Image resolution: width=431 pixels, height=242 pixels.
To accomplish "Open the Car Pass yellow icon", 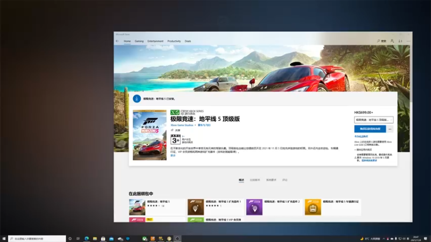I will point(313,207).
